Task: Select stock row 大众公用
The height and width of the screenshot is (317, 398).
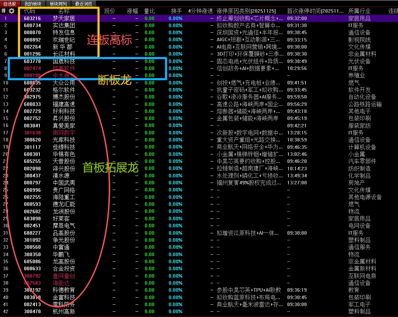Action: (199, 83)
